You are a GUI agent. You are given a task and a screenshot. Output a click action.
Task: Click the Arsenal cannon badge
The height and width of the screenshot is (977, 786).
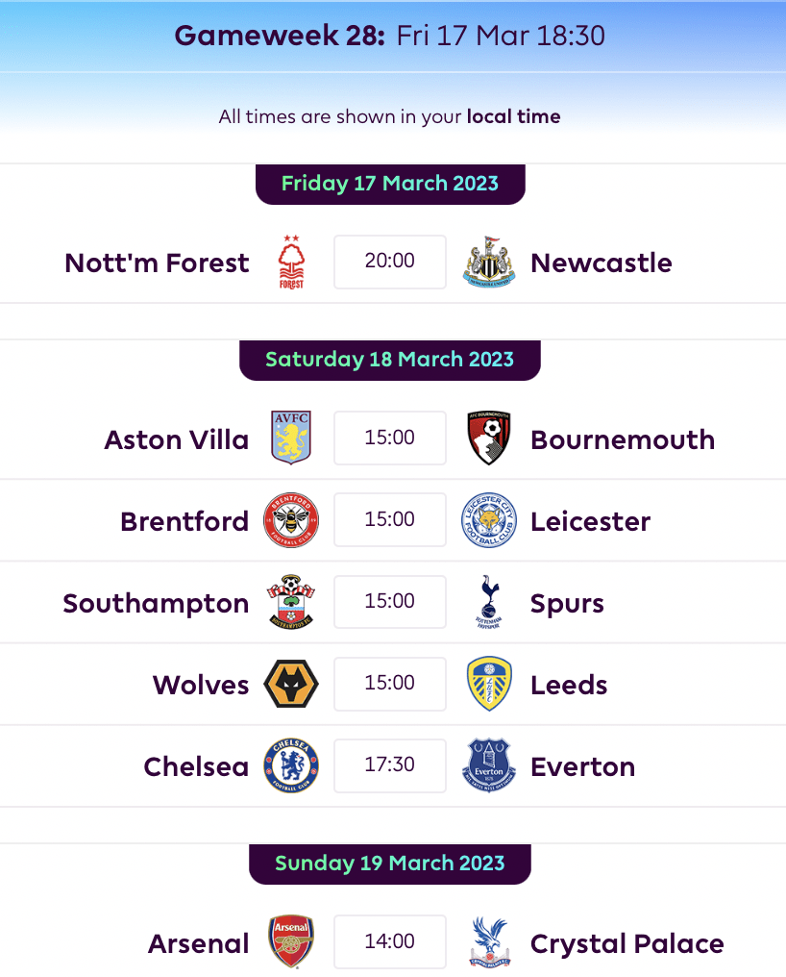[x=291, y=941]
